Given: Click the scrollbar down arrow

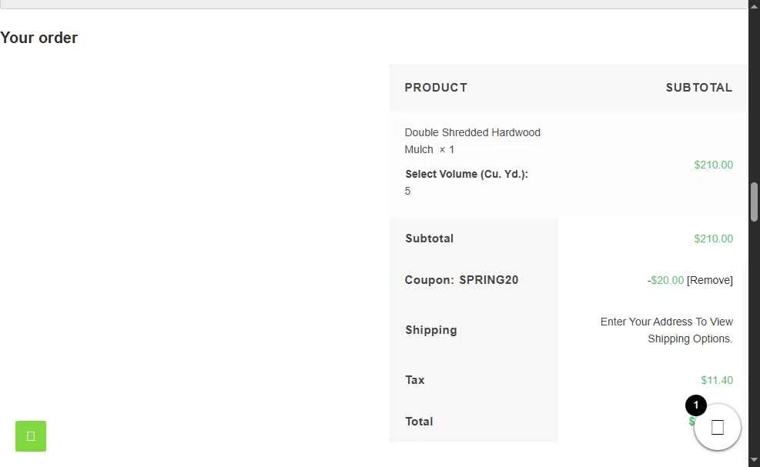Looking at the screenshot, I should tap(754, 460).
